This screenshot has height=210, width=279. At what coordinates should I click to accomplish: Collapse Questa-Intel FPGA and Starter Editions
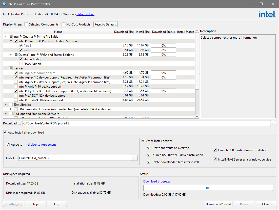[x=11, y=55]
